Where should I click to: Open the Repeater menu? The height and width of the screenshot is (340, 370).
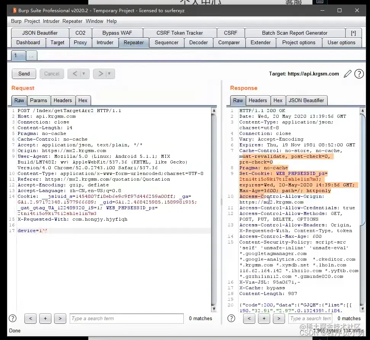[x=72, y=21]
